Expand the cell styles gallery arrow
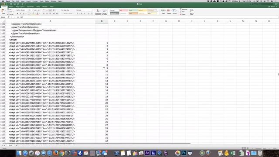Screen dimensions: 279x157 [x=158, y=12]
